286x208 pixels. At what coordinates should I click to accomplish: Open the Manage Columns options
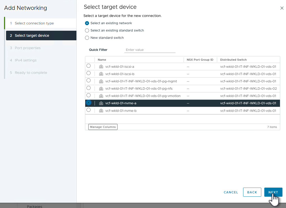point(103,127)
